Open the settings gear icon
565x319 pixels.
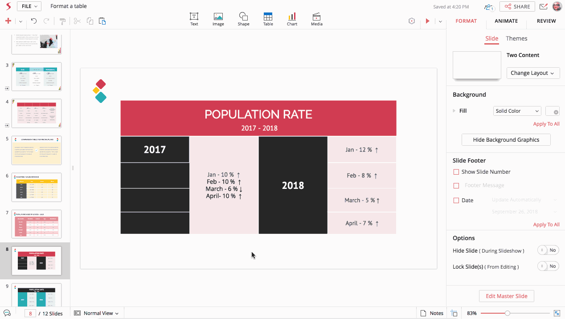[x=412, y=21]
